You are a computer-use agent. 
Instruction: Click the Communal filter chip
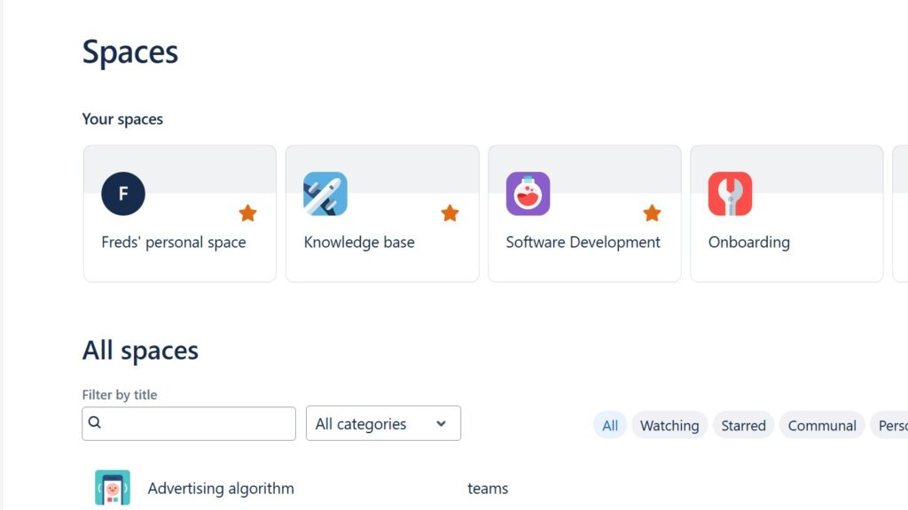(821, 425)
